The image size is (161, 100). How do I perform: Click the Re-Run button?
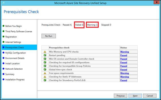pyautogui.click(x=49, y=36)
